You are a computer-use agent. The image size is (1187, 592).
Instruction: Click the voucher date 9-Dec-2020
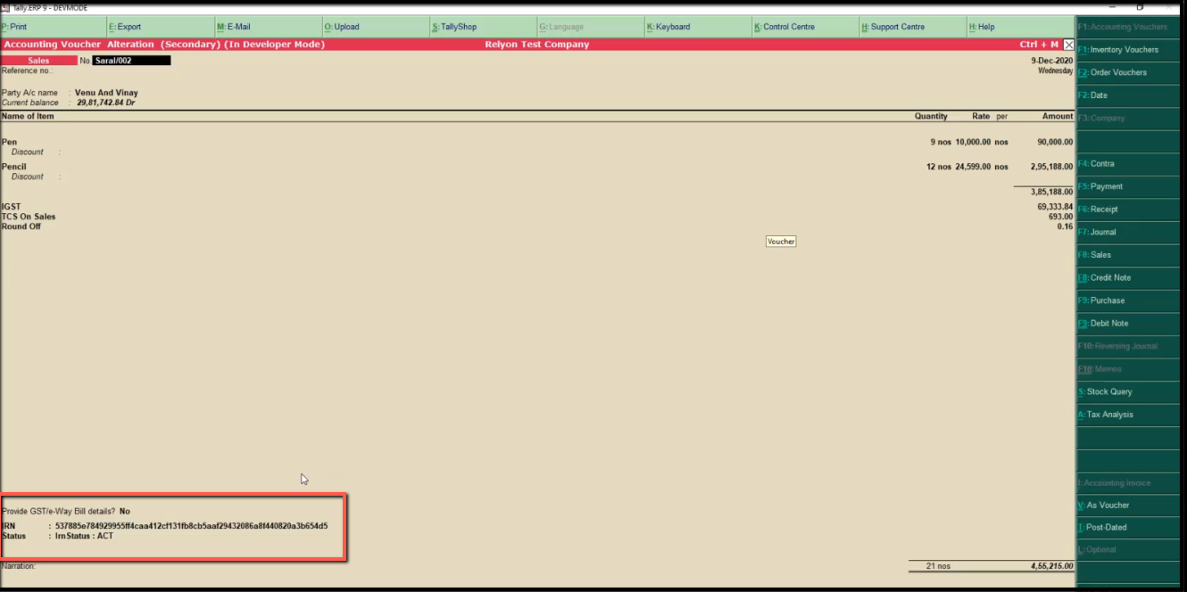tap(1051, 61)
